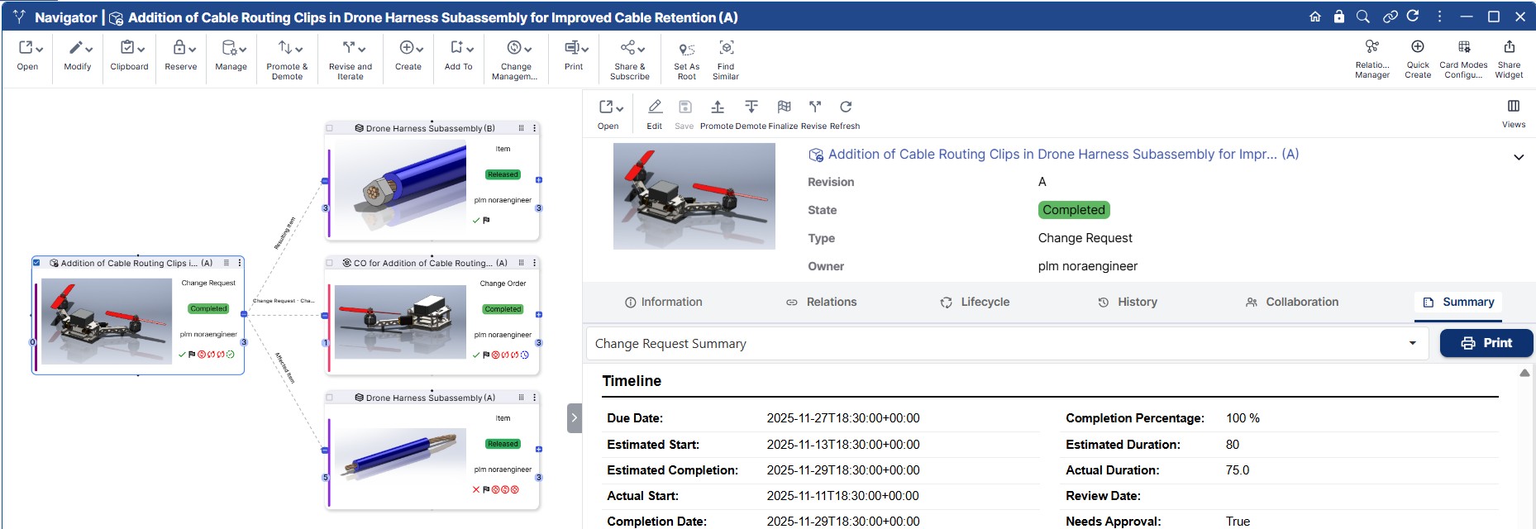Switch to the Lifecycle tab

click(975, 303)
